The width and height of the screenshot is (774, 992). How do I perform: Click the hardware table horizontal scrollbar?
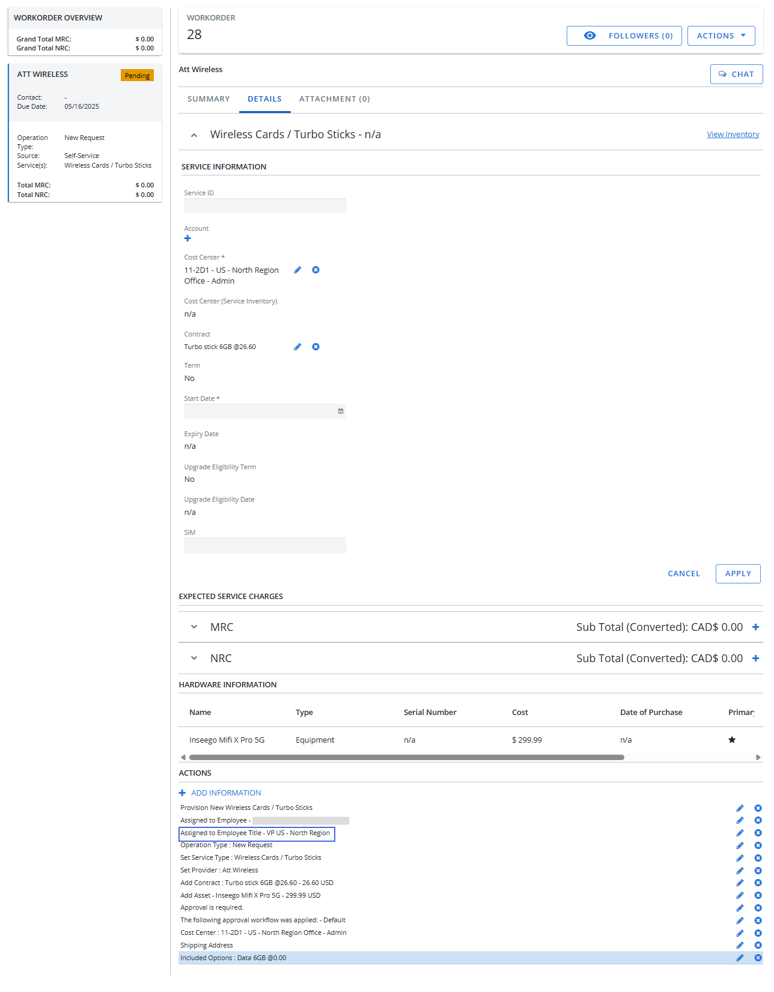[x=406, y=758]
